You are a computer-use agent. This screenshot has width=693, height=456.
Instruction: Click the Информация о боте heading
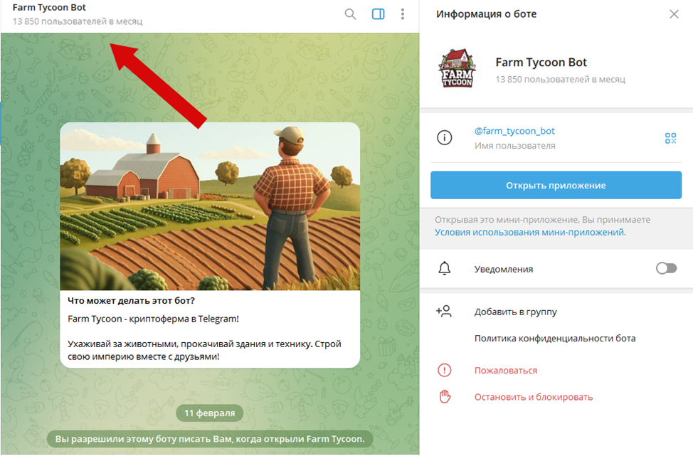pos(486,14)
